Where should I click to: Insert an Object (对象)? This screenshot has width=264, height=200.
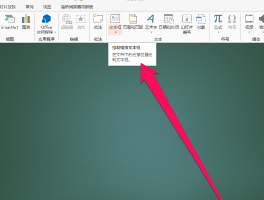(x=201, y=22)
